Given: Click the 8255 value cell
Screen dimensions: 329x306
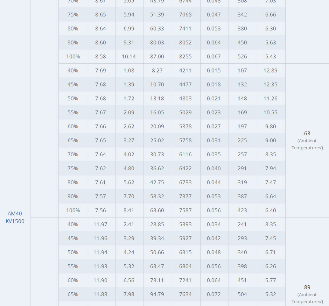Looking at the screenshot, I should tap(185, 56).
